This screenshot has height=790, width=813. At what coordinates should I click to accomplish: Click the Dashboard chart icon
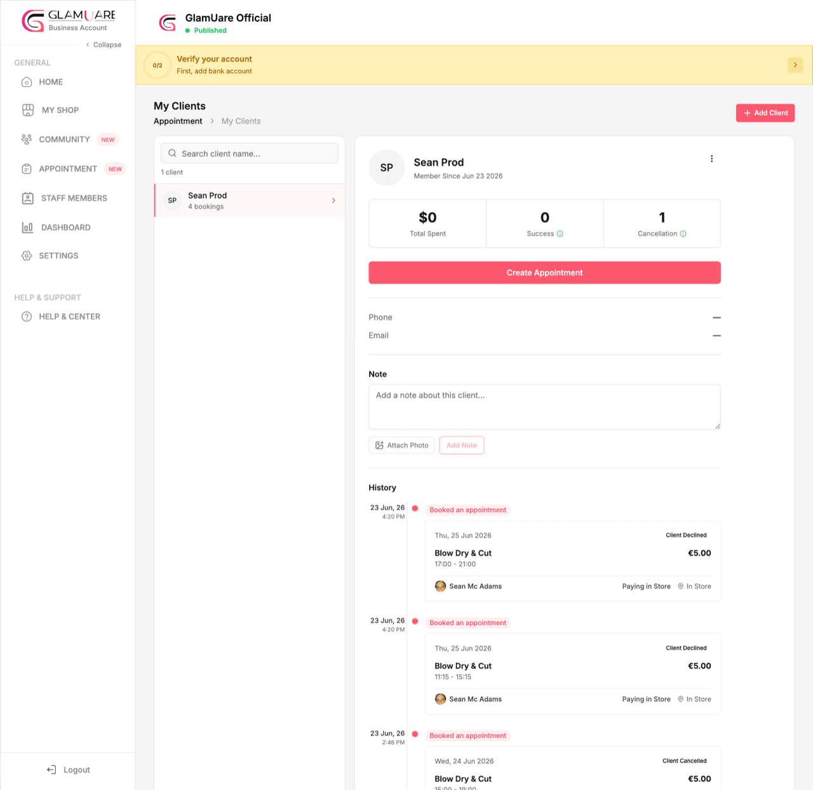(x=28, y=227)
